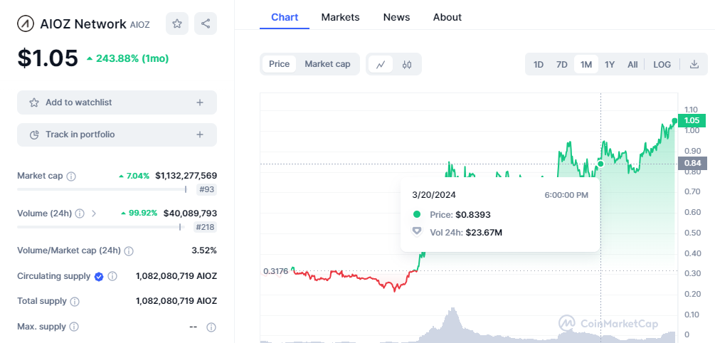Set chart range to 7D

(562, 64)
